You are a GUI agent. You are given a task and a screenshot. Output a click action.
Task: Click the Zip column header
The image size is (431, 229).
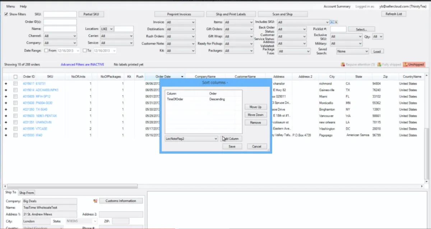(x=385, y=77)
